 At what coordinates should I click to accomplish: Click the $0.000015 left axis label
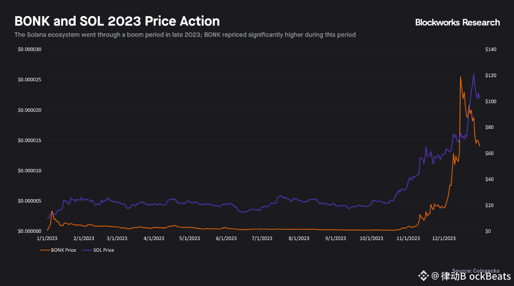click(30, 141)
